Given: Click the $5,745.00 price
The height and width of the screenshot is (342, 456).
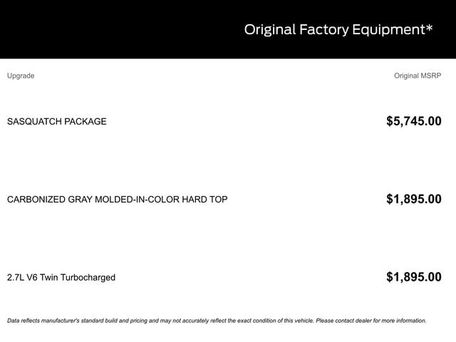Looking at the screenshot, I should [413, 121].
